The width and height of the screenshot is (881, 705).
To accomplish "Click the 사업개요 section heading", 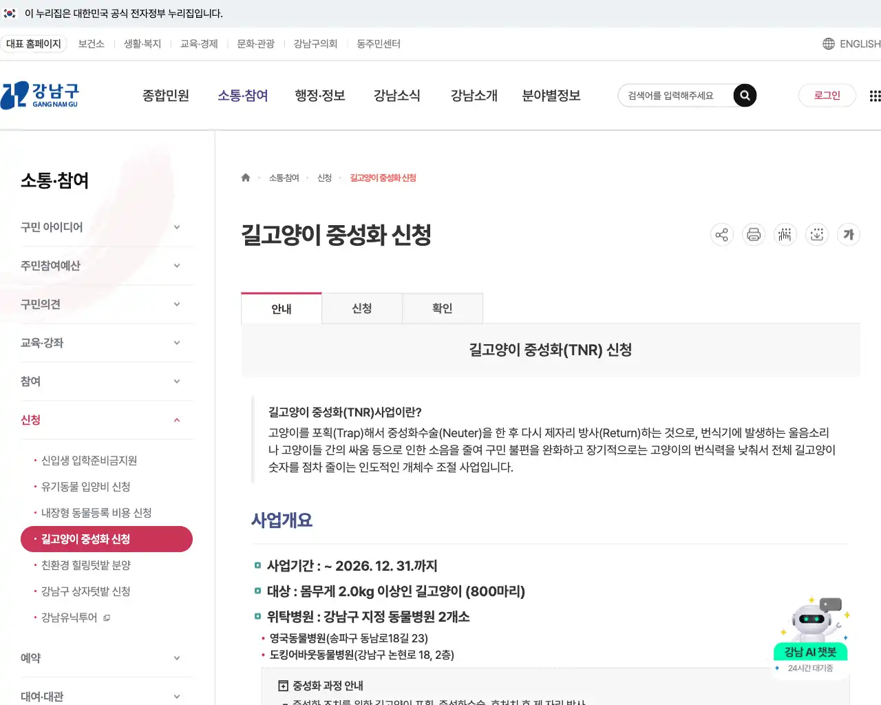I will (x=282, y=520).
